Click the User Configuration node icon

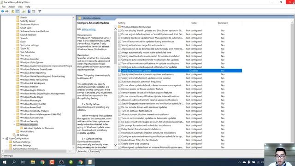tap(7, 138)
